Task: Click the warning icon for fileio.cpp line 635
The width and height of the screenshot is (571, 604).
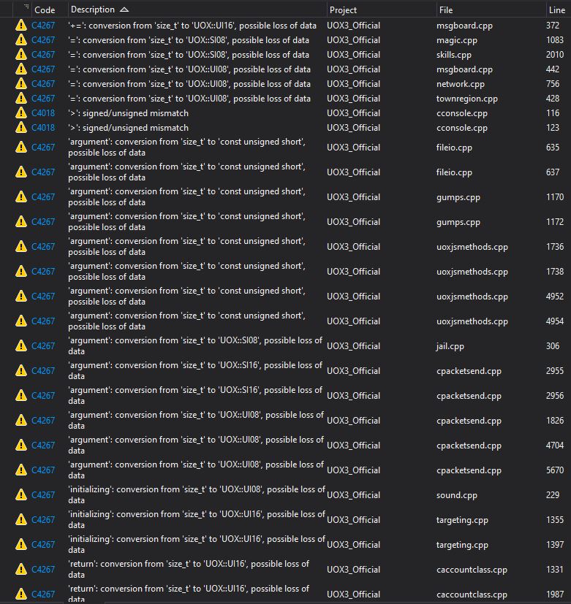Action: (x=20, y=148)
